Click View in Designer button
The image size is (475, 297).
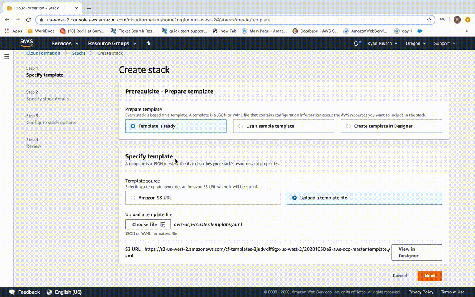point(416,252)
